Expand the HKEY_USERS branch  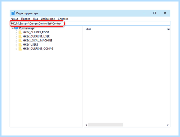pos(16,45)
